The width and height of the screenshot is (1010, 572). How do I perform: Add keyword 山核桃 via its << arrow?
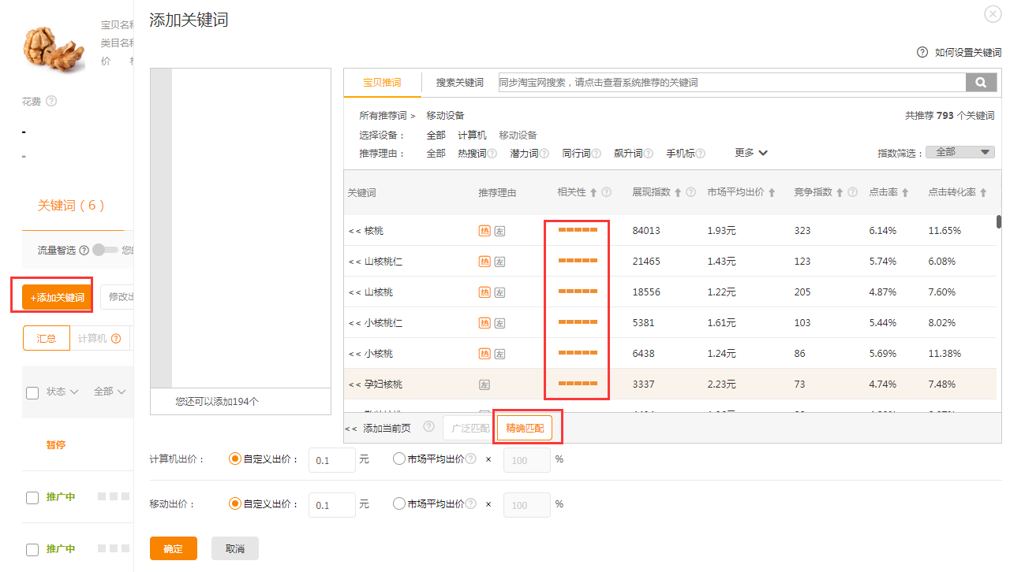click(x=354, y=292)
